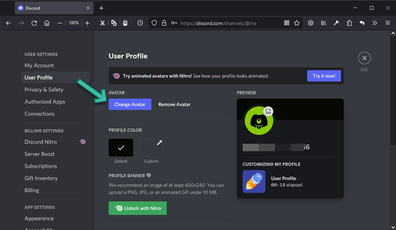Click Unlock with Nitro button

[x=137, y=208]
